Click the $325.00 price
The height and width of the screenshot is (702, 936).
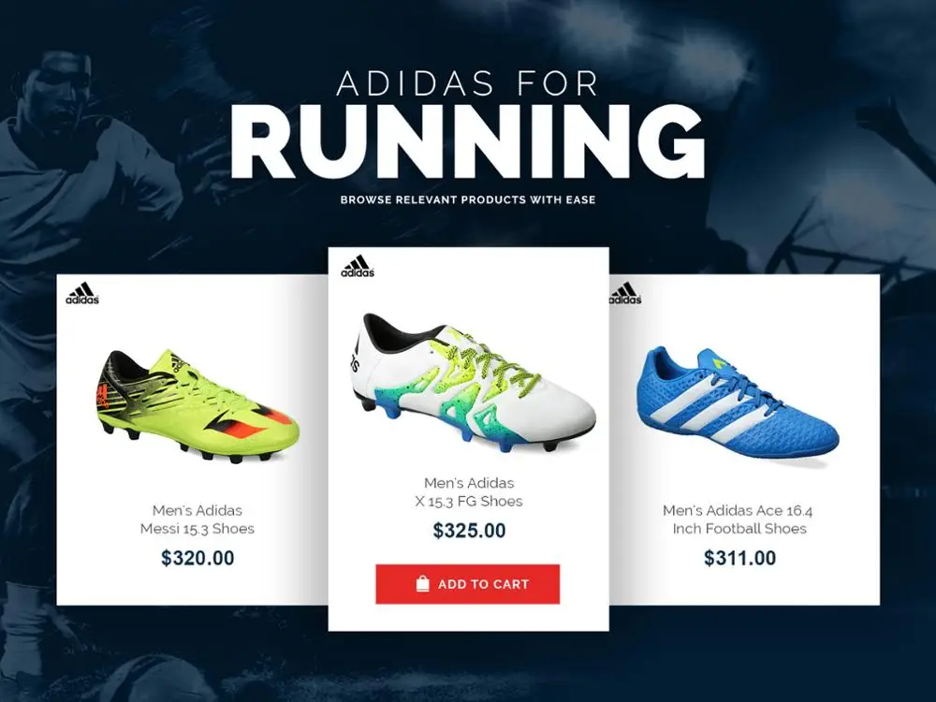(x=469, y=531)
